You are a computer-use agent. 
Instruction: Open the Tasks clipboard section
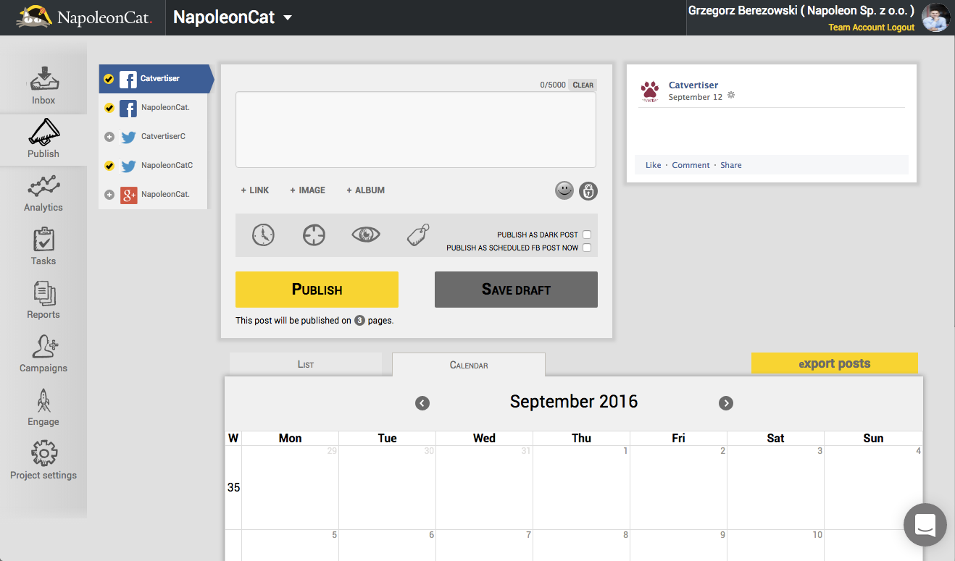pos(43,246)
